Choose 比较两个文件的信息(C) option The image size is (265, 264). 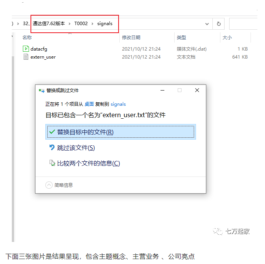click(x=88, y=163)
